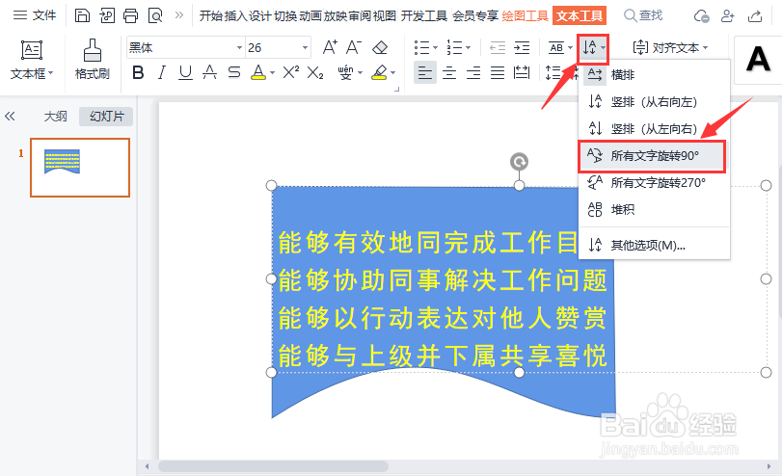The image size is (782, 476).
Task: Click the Print icon
Action: pos(131,16)
